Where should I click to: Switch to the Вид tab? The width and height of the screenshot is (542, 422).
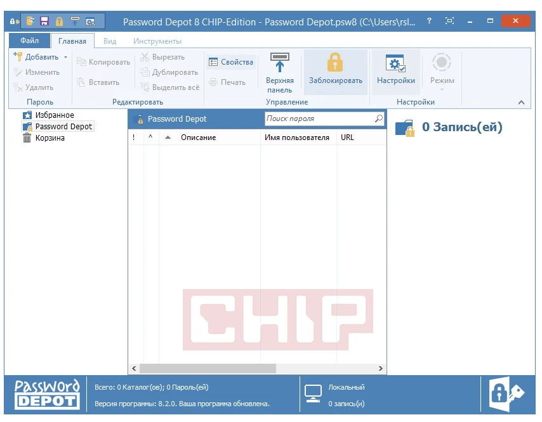(110, 41)
